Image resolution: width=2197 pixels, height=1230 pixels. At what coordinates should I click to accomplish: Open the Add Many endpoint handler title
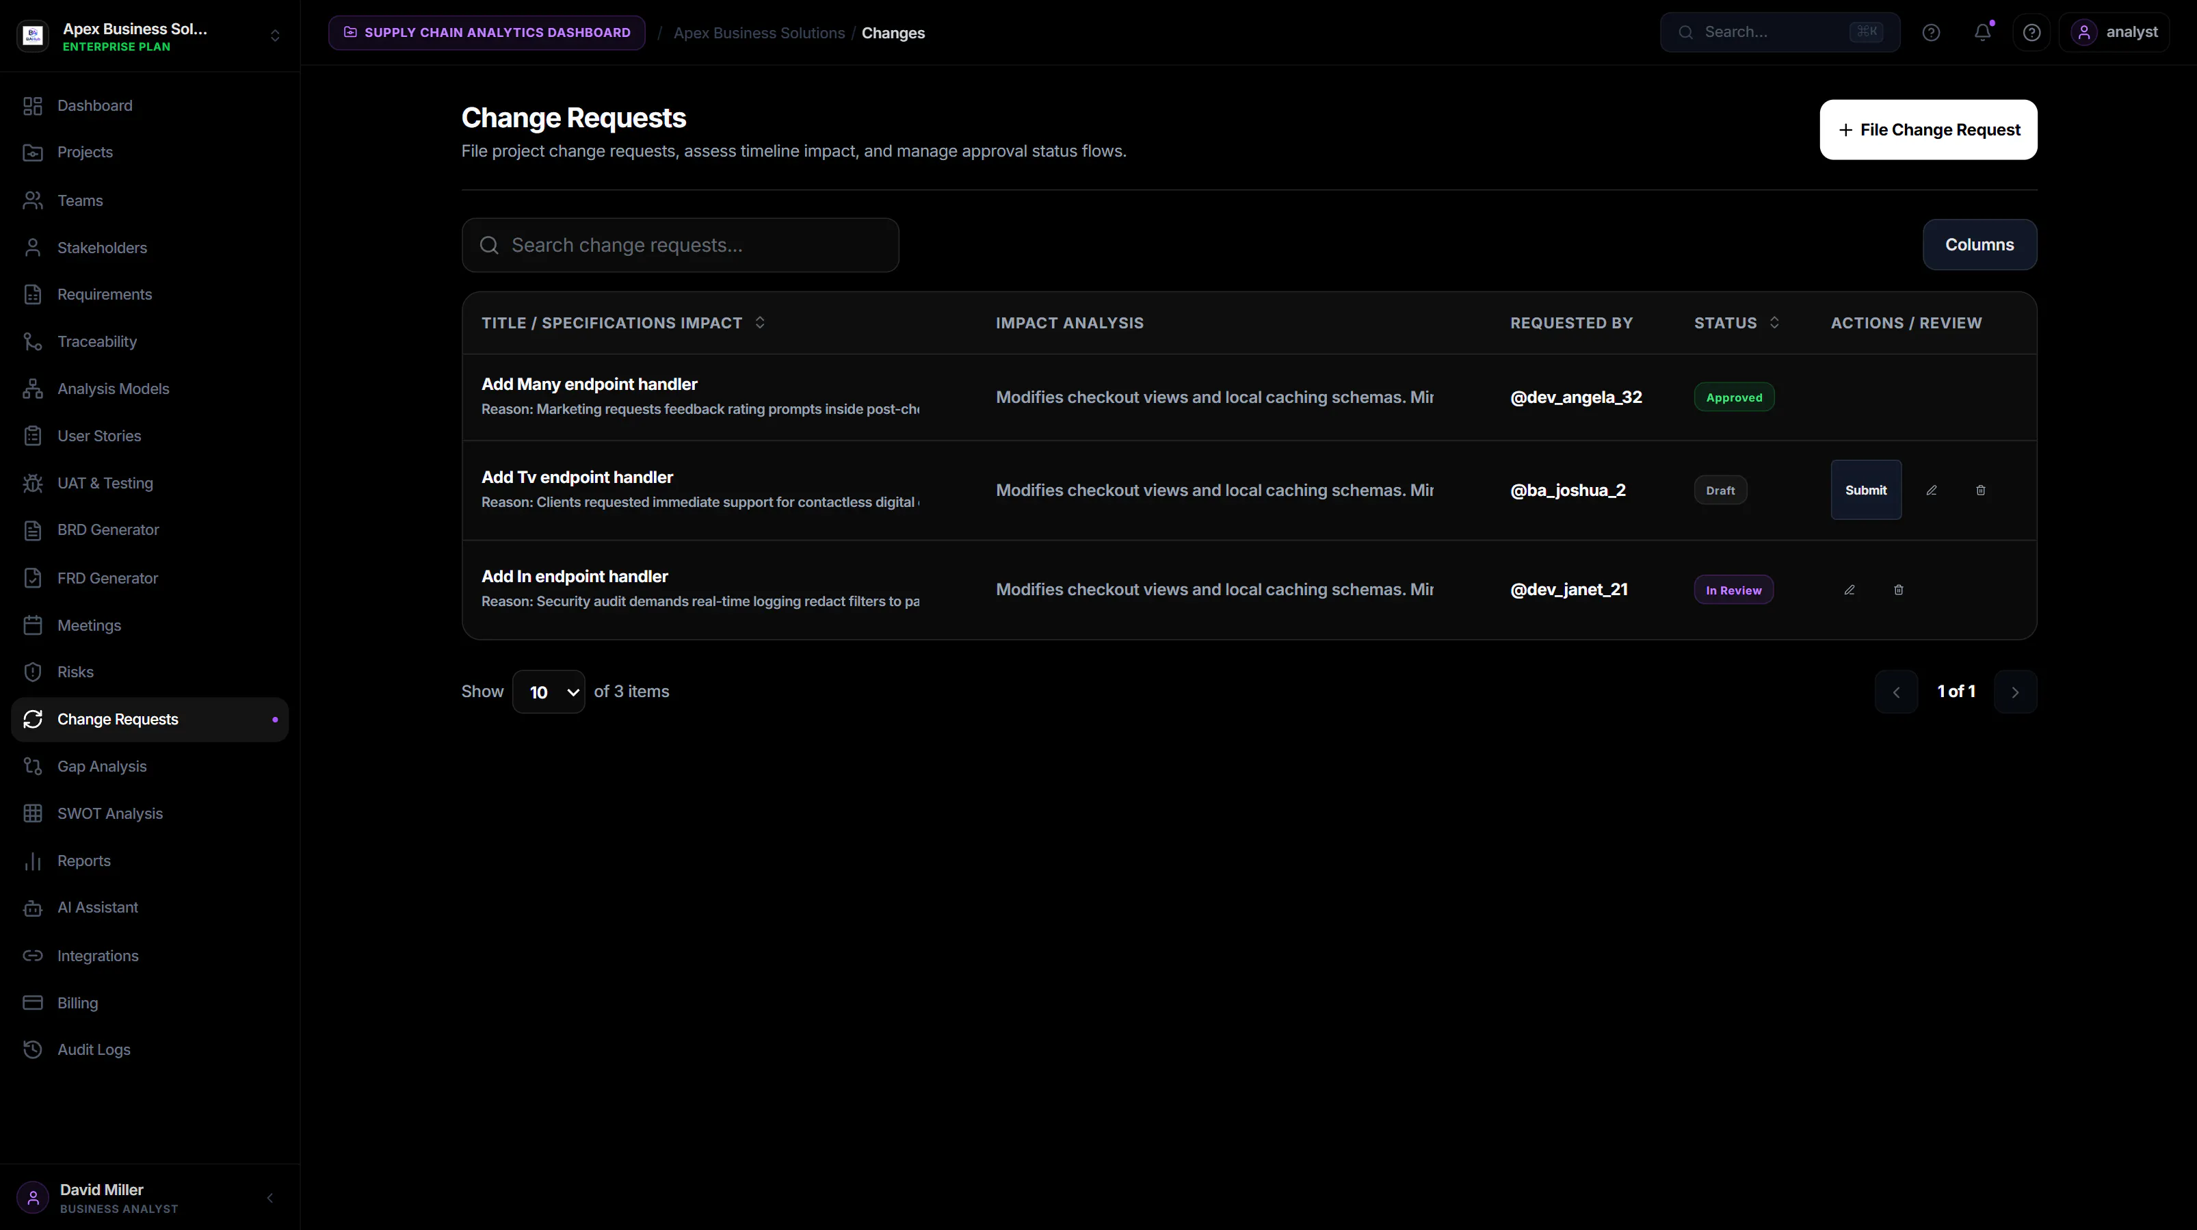(x=590, y=384)
